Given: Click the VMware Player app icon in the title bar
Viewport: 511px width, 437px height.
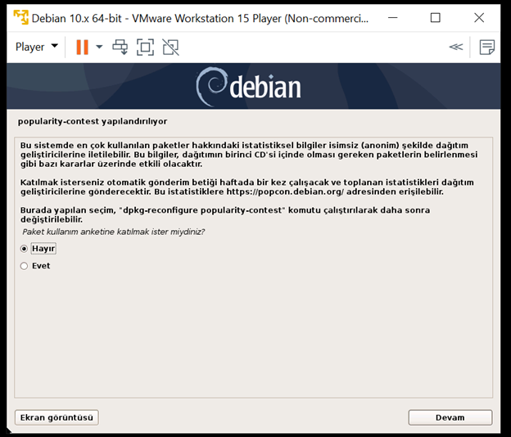Looking at the screenshot, I should [x=20, y=17].
